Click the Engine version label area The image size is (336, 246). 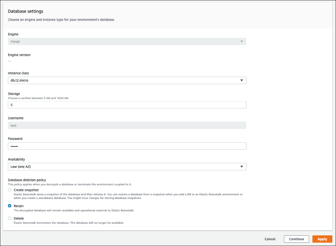coord(19,55)
